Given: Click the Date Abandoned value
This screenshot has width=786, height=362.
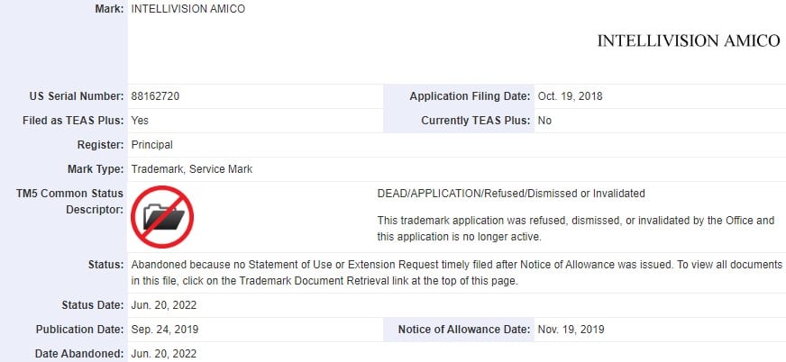Looking at the screenshot, I should point(164,354).
